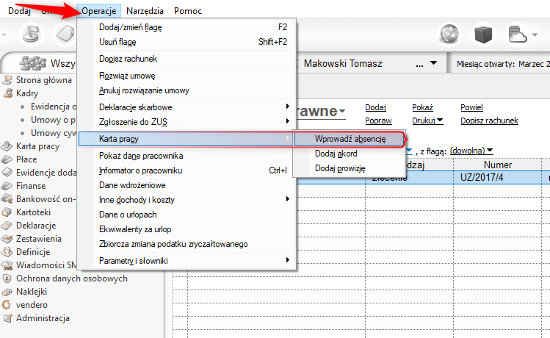Open the globe toolbar icon
550x338 pixels.
click(x=449, y=35)
